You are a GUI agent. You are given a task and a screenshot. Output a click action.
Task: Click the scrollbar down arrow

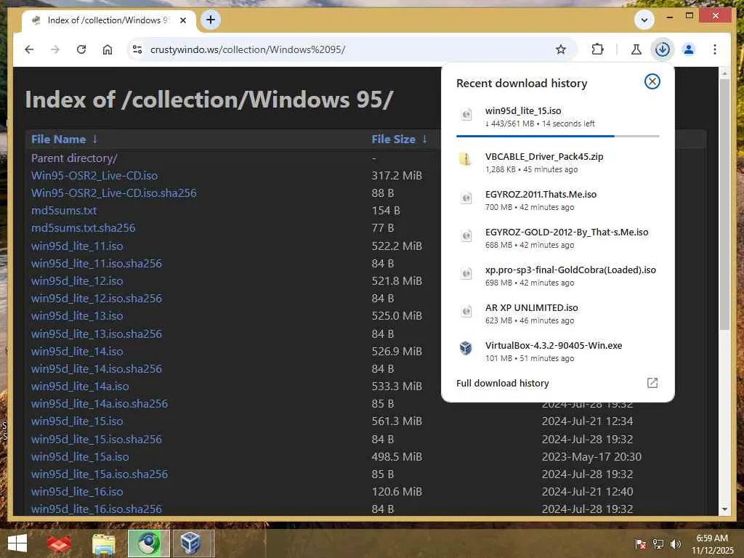tap(724, 509)
